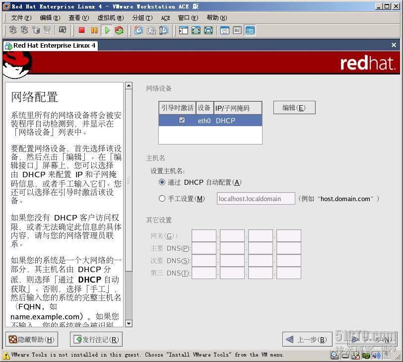Click the sound speaker status icon
This screenshot has height=362, width=403.
coord(376,356)
